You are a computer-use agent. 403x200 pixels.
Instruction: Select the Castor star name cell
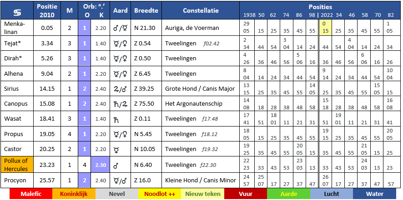tap(17, 149)
